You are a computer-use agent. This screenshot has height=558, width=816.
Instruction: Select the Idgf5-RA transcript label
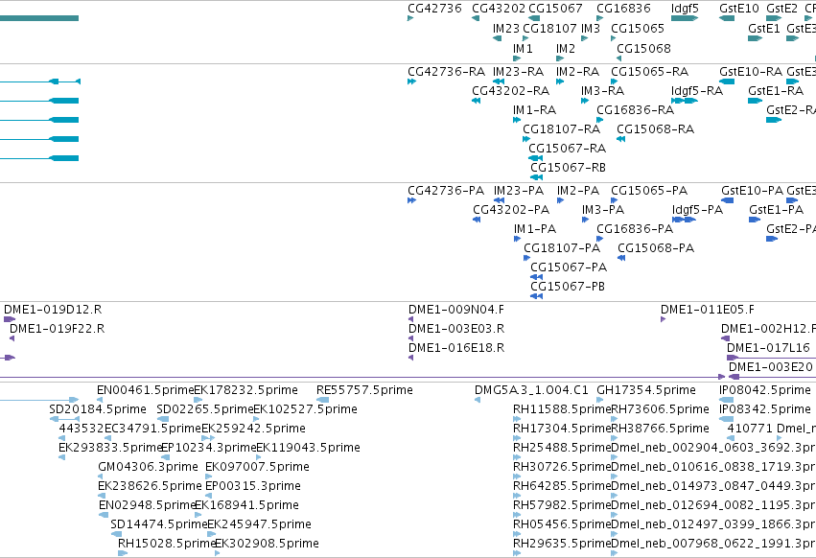pyautogui.click(x=697, y=91)
